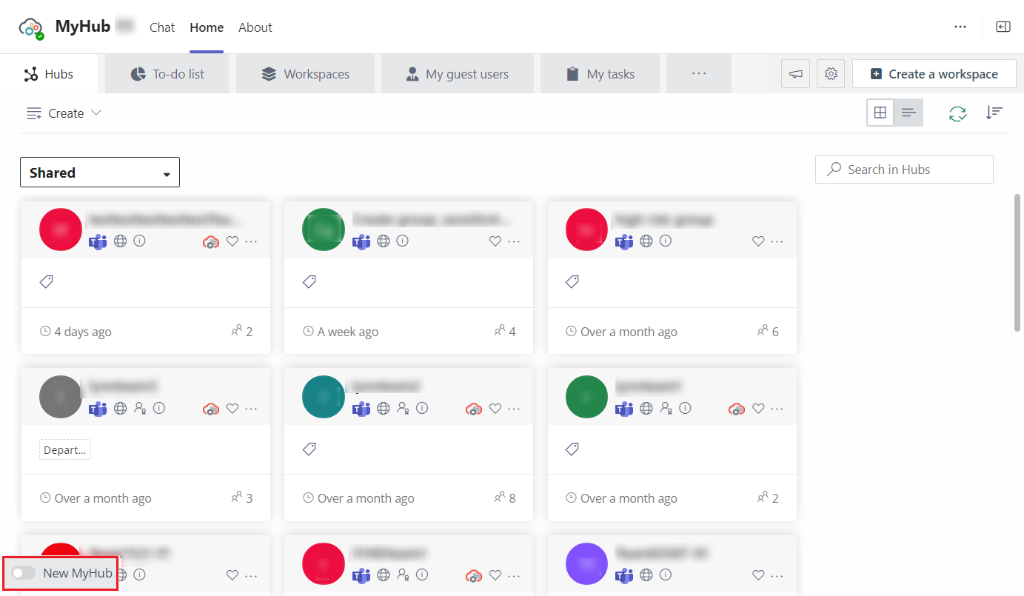Open MyHub settings gear
Screen dimensions: 1024x596
tap(830, 73)
